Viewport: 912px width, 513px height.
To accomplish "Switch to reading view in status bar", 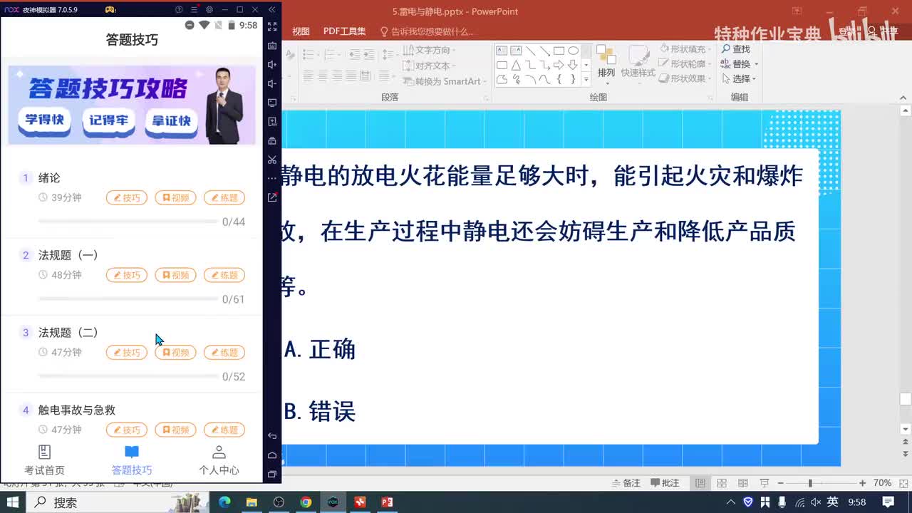I will (x=743, y=483).
